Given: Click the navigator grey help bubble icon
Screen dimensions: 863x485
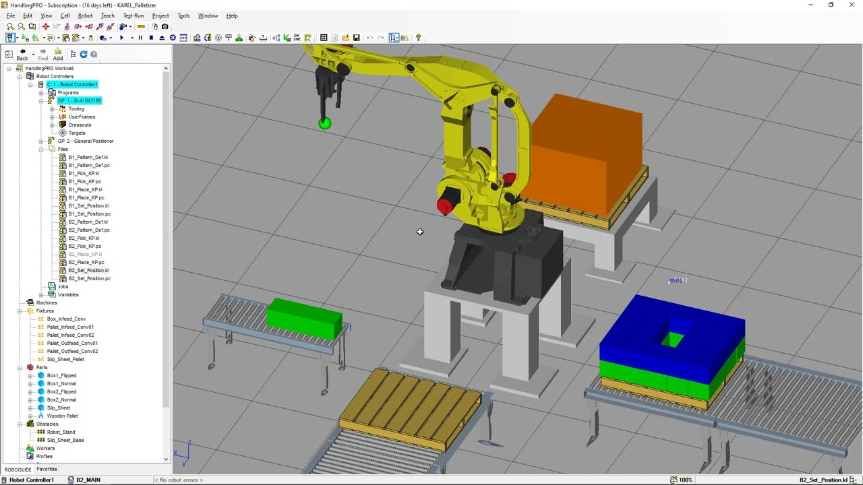Looking at the screenshot, I should tap(94, 55).
